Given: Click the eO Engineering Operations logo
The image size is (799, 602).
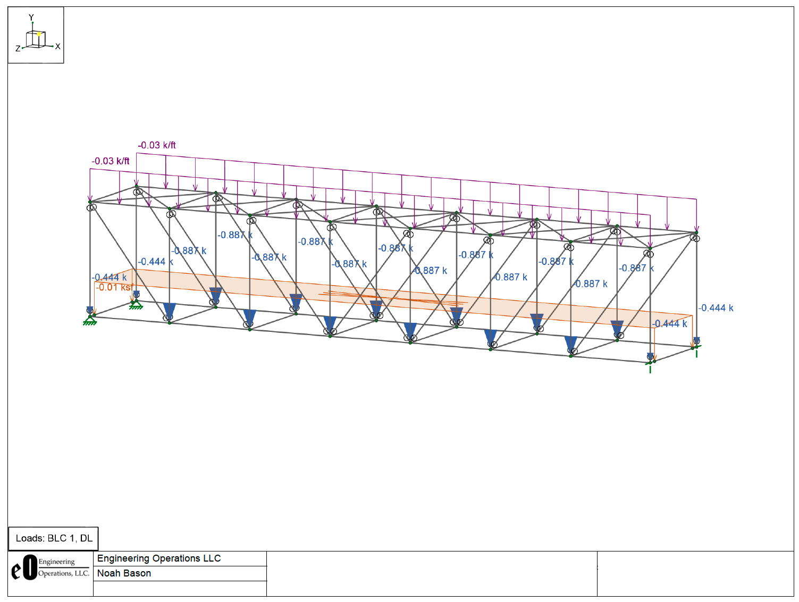Looking at the screenshot, I should [50, 568].
